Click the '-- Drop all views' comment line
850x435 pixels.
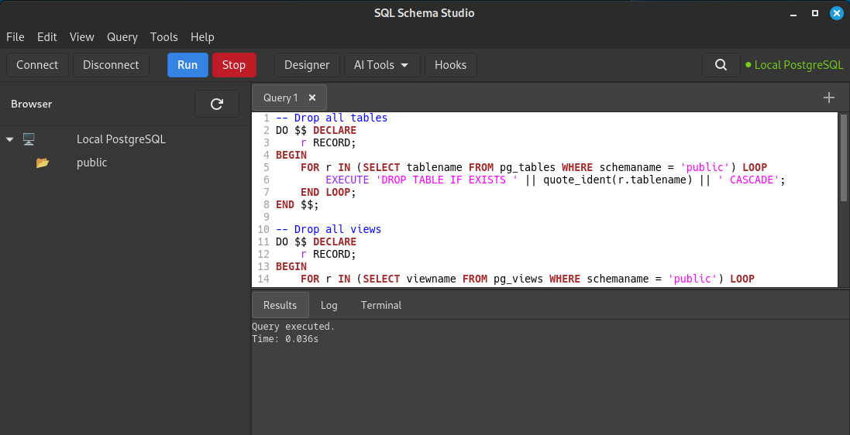click(x=329, y=229)
